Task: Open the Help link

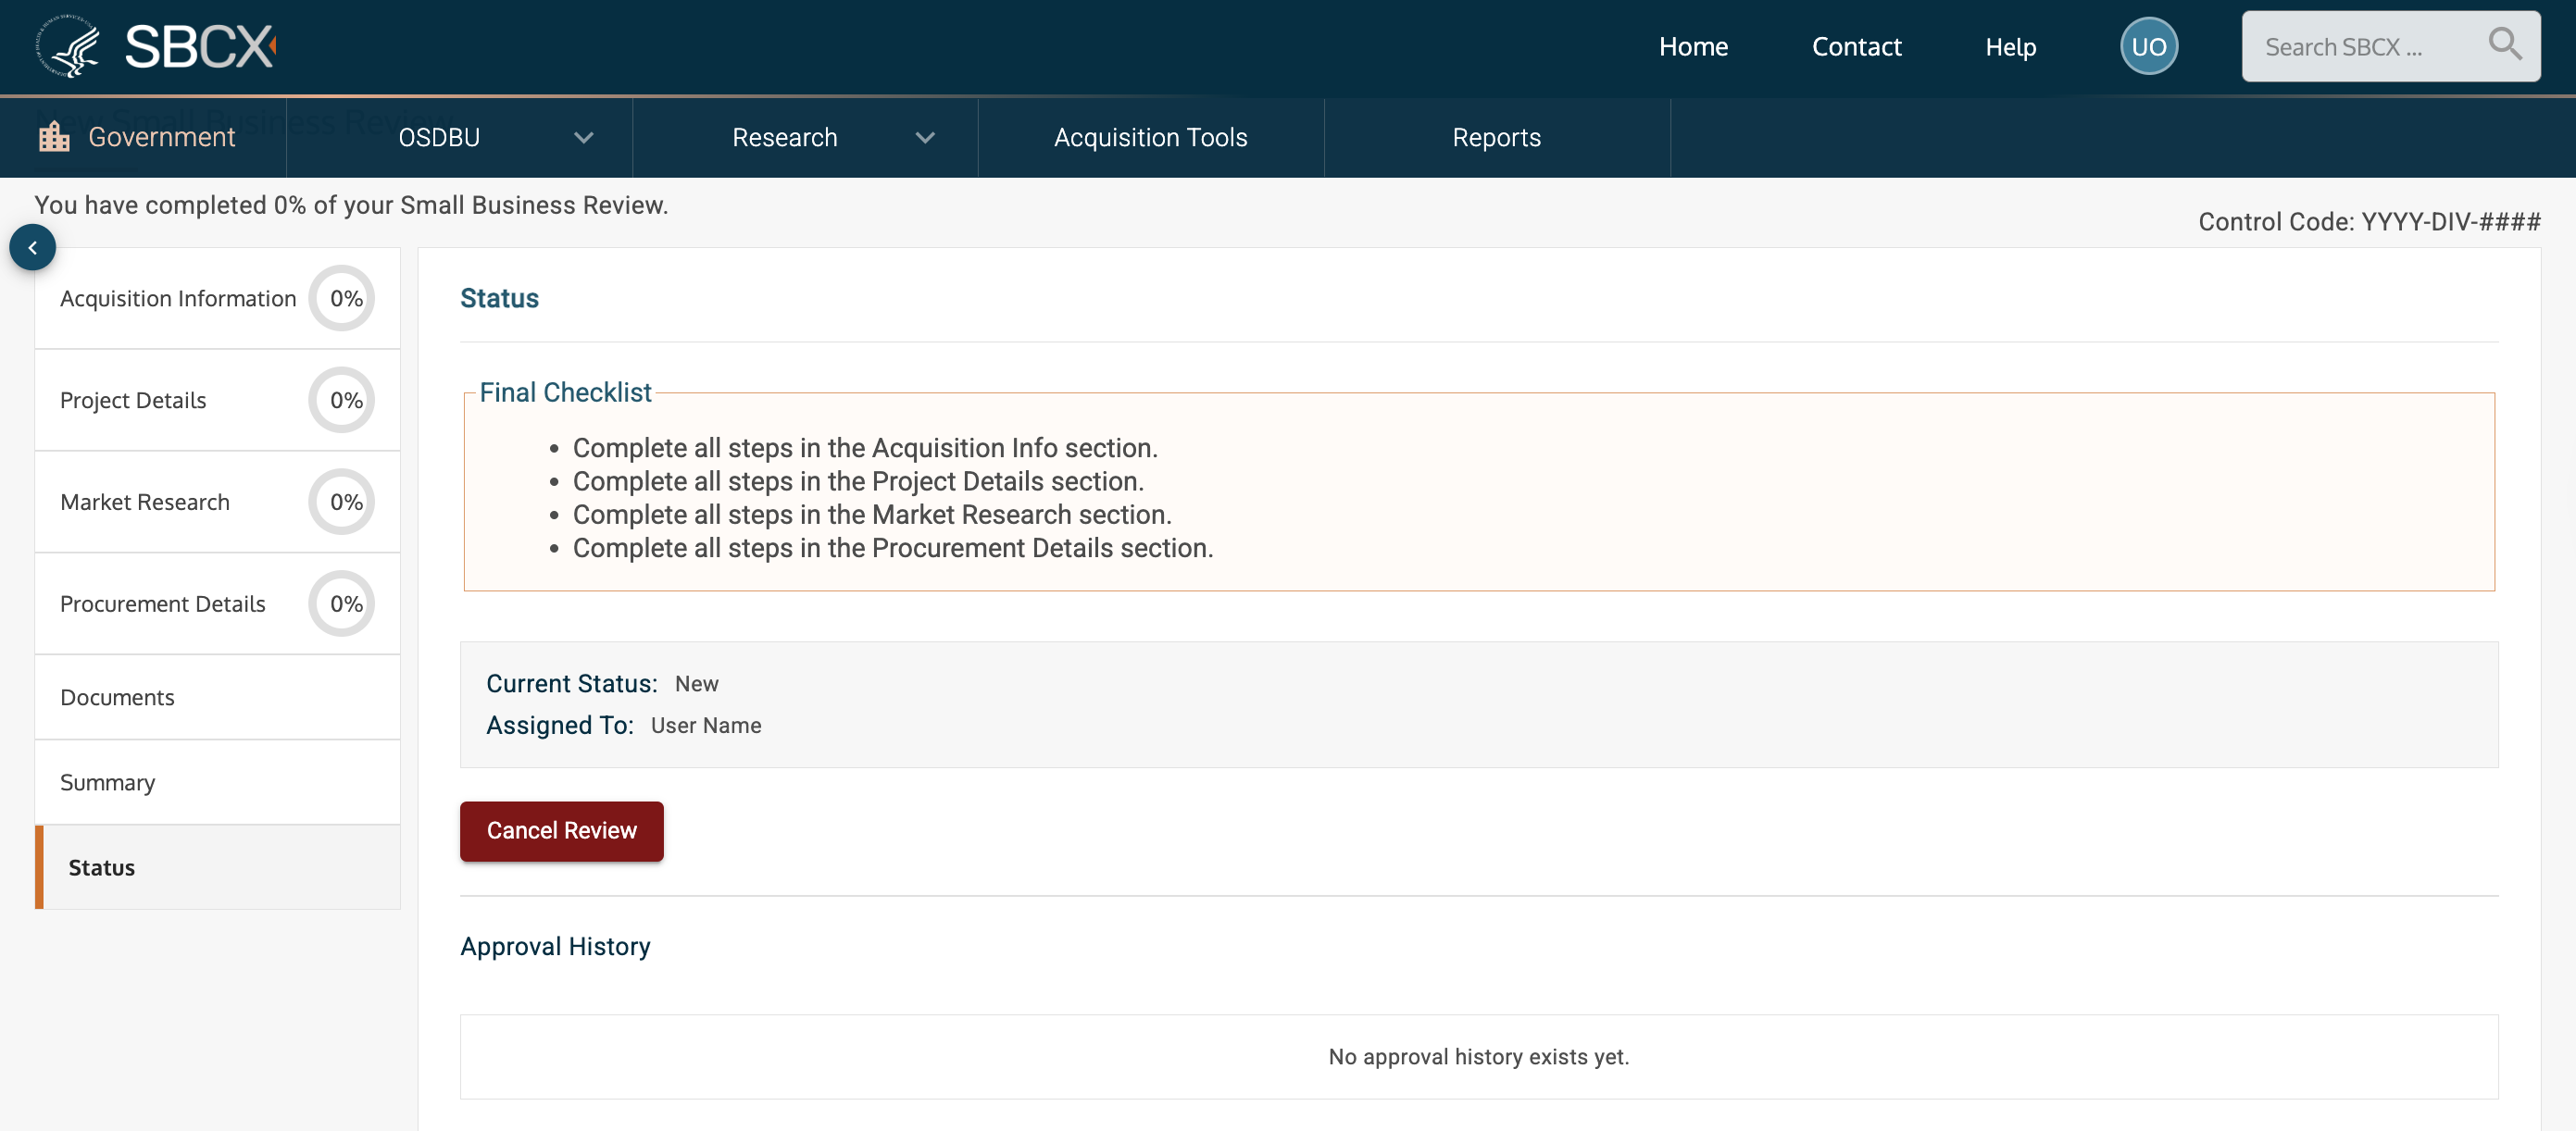Action: tap(2010, 47)
